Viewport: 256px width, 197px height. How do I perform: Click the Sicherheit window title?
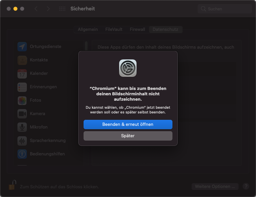point(83,9)
